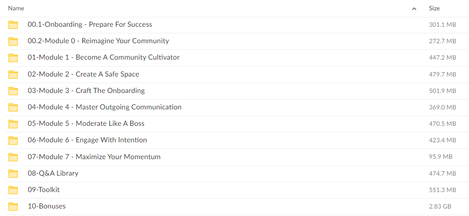Select the 00.2-Module 0 folder icon
This screenshot has width=469, height=216.
point(13,41)
